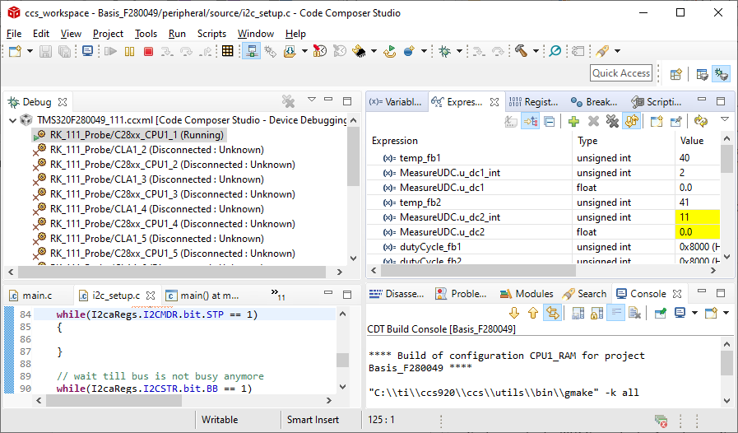
Task: Click the status bar icon with red badge
Action: point(661,421)
